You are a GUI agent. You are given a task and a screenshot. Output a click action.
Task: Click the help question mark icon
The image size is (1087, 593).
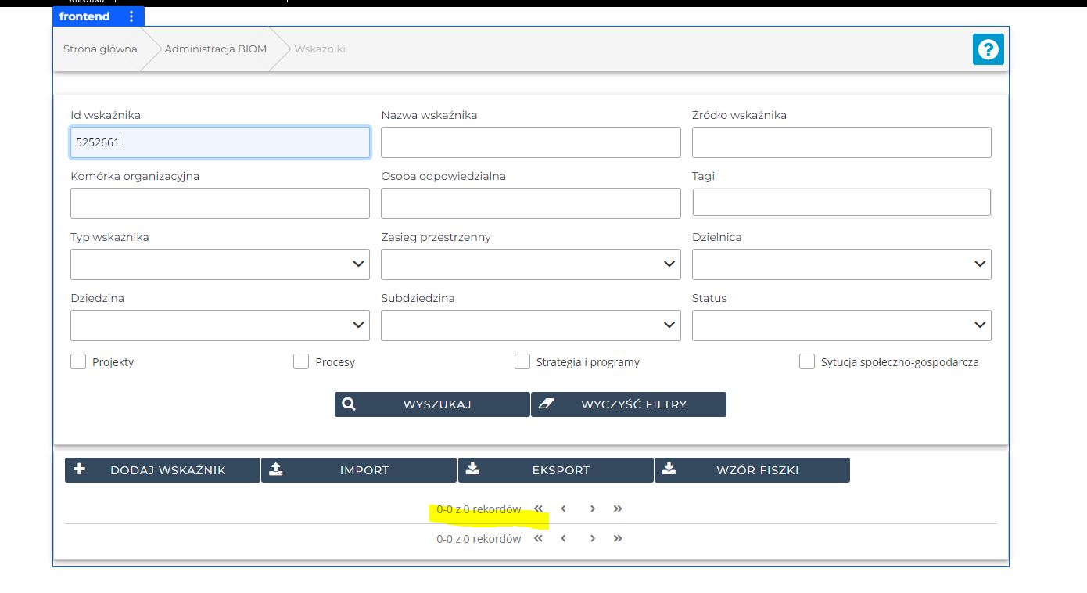coord(988,50)
